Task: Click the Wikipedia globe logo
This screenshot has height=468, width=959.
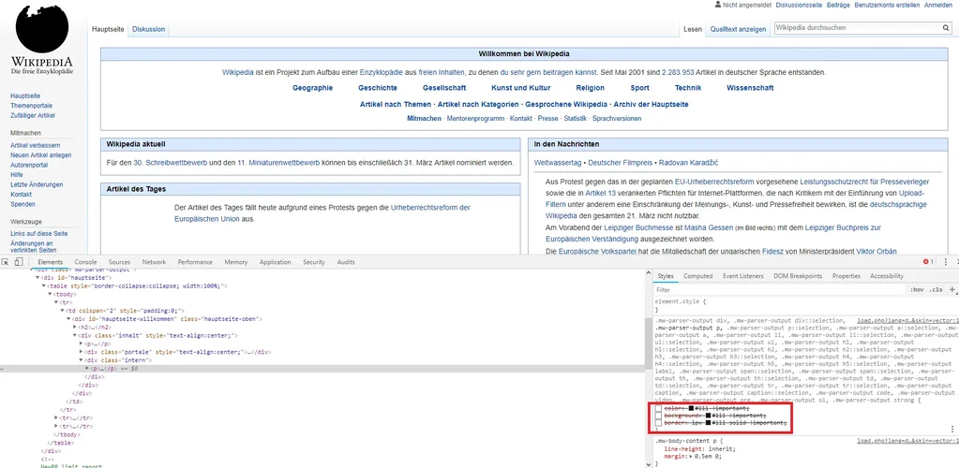Action: [42, 29]
